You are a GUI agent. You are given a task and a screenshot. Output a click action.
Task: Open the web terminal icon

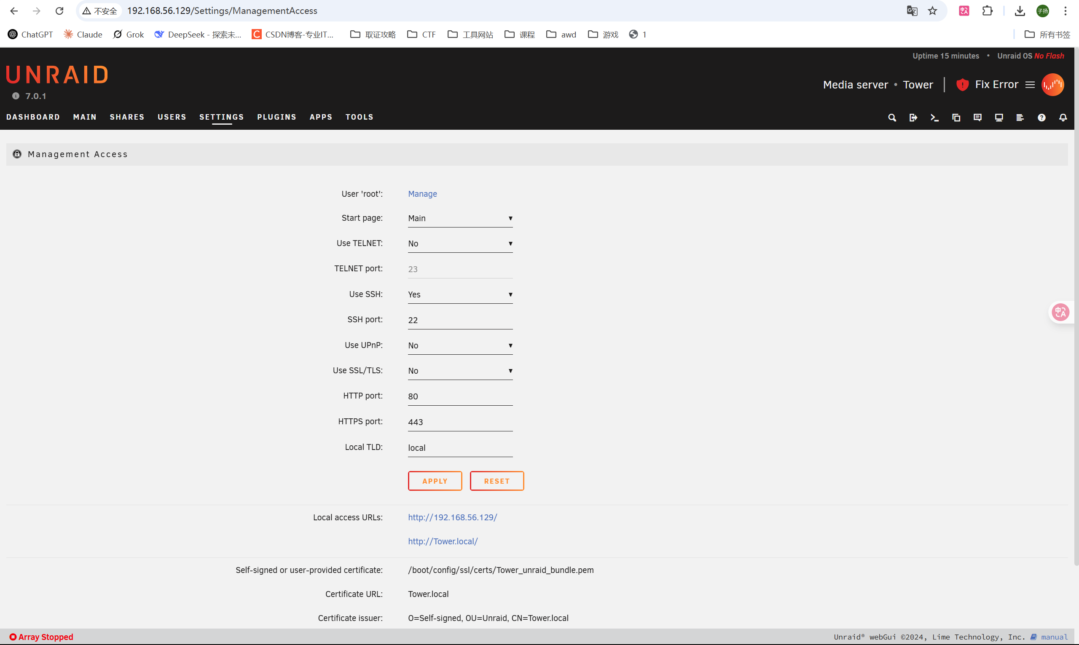tap(934, 118)
